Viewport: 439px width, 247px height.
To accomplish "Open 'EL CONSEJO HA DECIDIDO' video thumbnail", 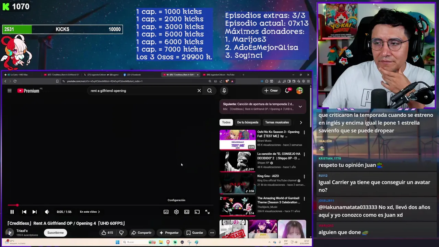I will (x=237, y=162).
